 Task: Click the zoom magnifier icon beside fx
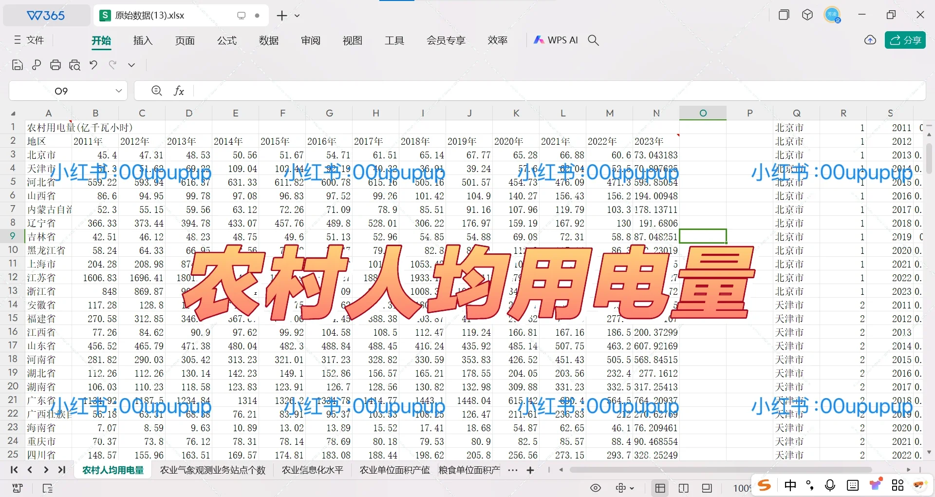[x=156, y=91]
